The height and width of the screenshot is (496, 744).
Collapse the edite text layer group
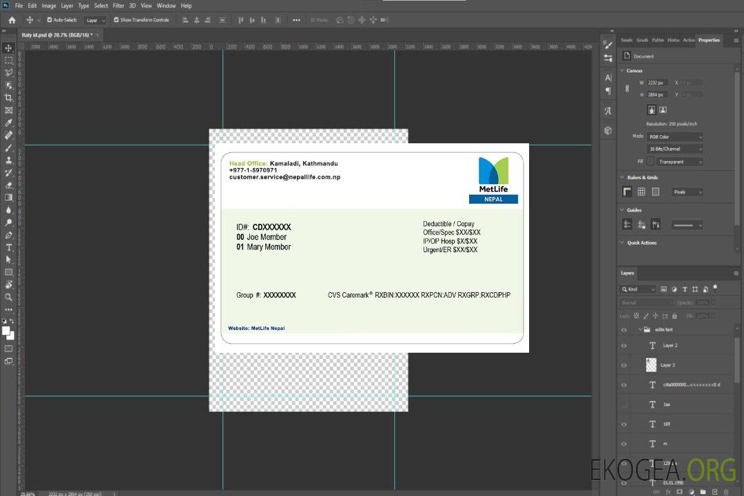[x=639, y=330]
